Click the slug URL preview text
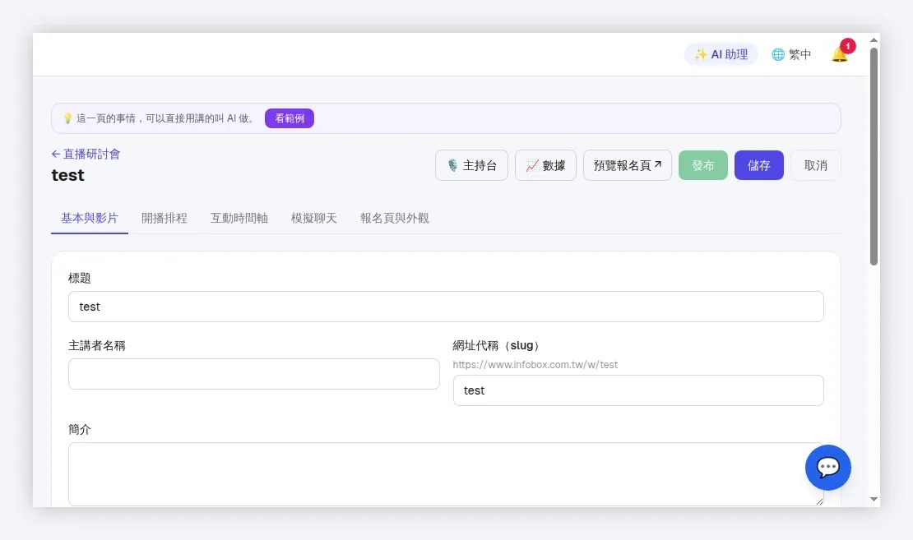The height and width of the screenshot is (540, 913). [535, 365]
